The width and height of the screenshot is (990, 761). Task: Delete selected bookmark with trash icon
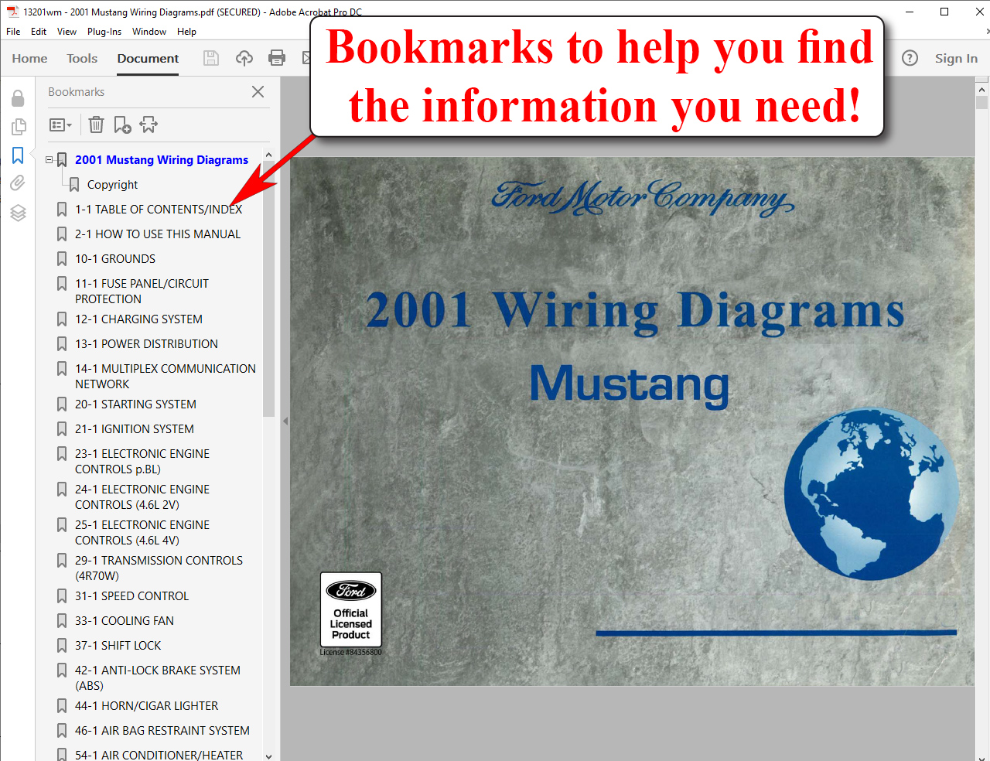[96, 125]
